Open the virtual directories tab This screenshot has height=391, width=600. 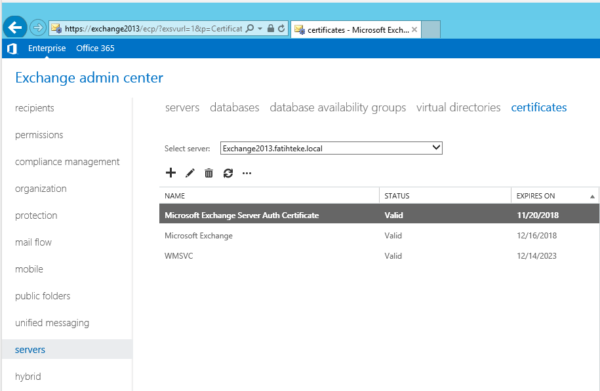[x=458, y=107]
